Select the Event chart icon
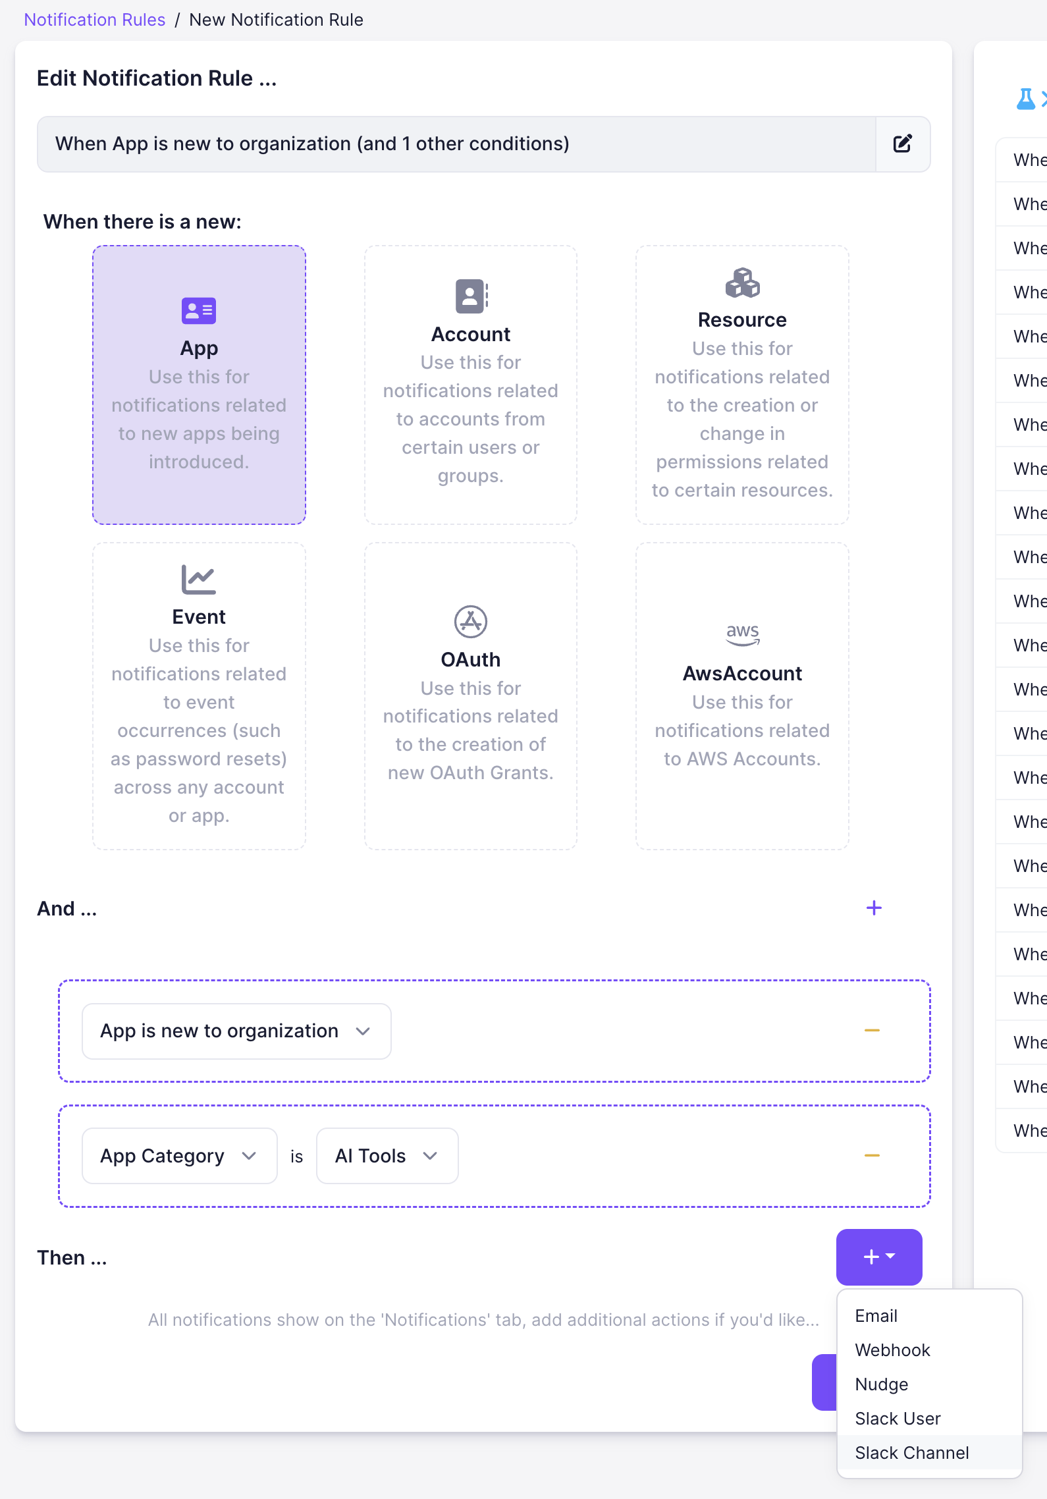Viewport: 1047px width, 1499px height. (198, 580)
